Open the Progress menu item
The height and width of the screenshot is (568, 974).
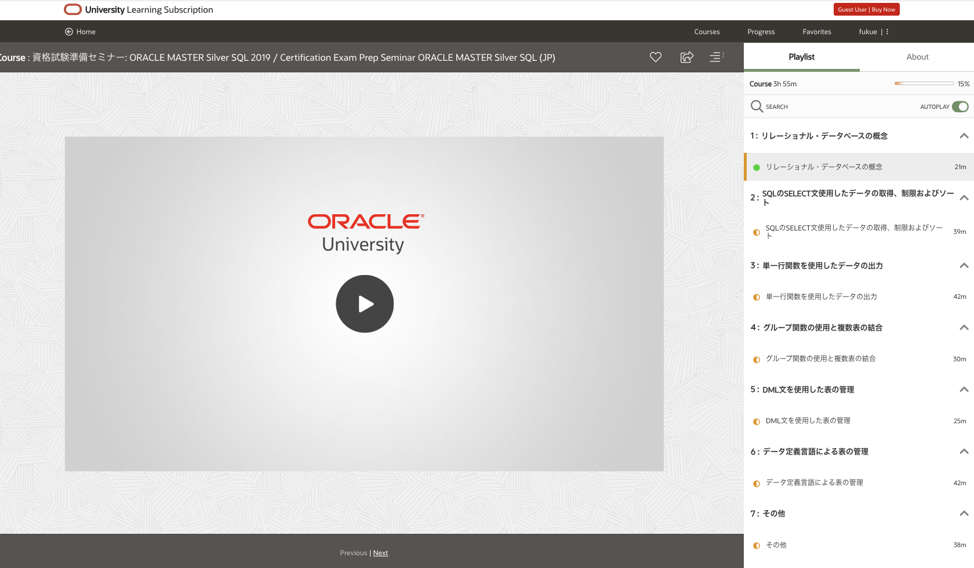point(761,32)
